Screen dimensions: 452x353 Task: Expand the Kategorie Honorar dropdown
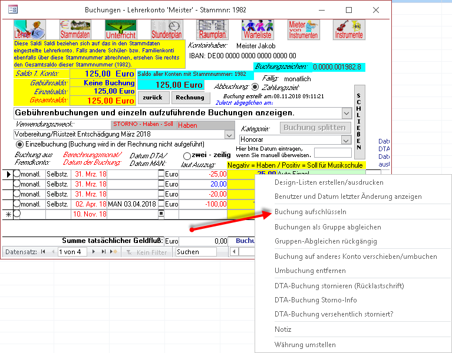[345, 140]
